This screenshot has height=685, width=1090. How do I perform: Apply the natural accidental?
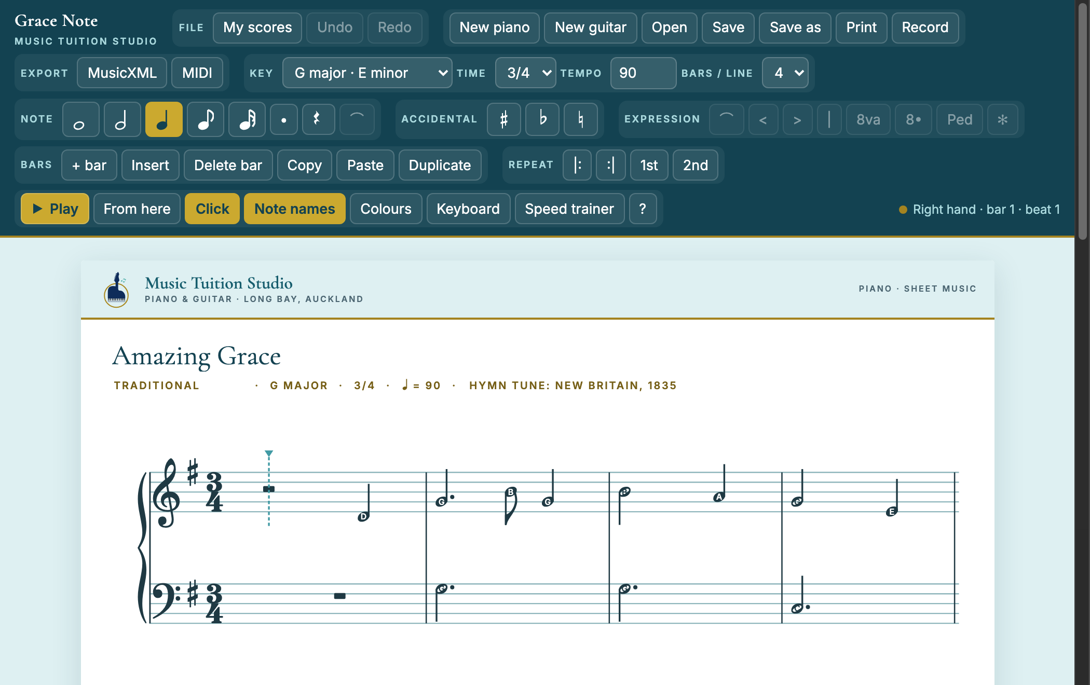(x=580, y=119)
